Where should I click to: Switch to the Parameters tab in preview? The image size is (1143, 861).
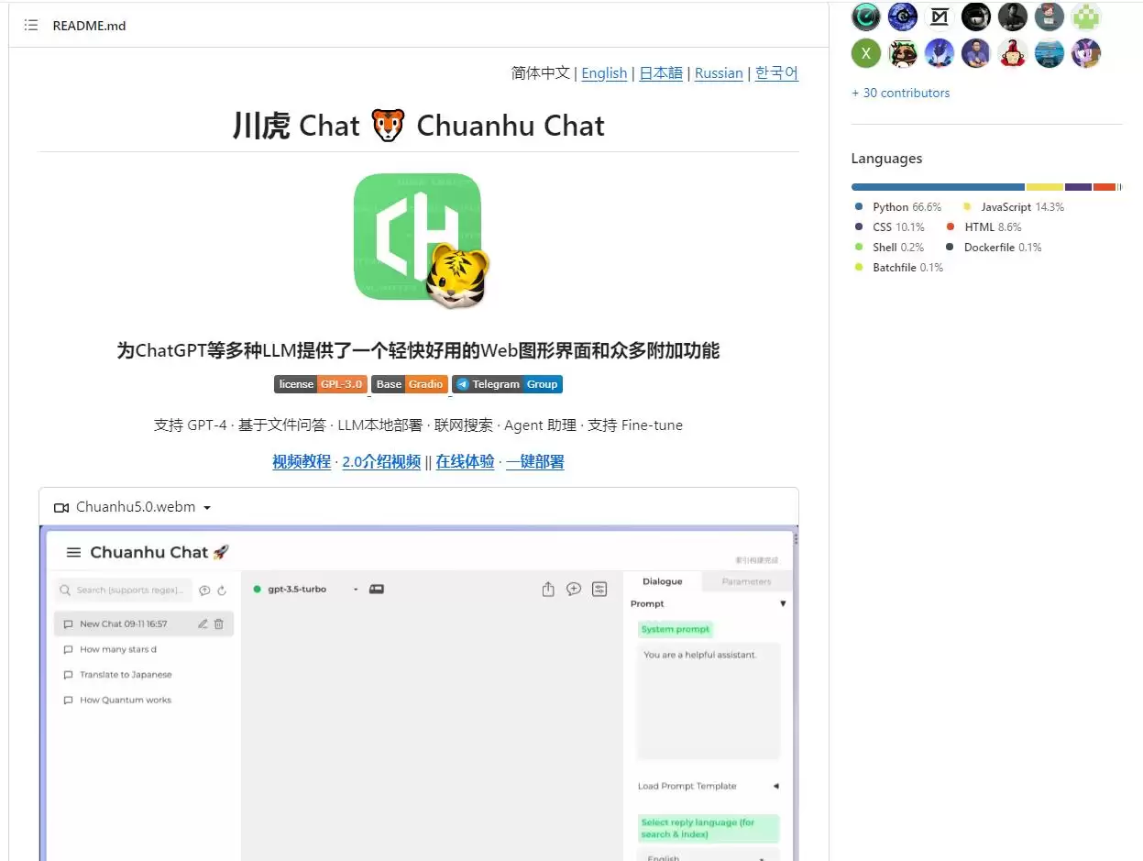coord(746,581)
